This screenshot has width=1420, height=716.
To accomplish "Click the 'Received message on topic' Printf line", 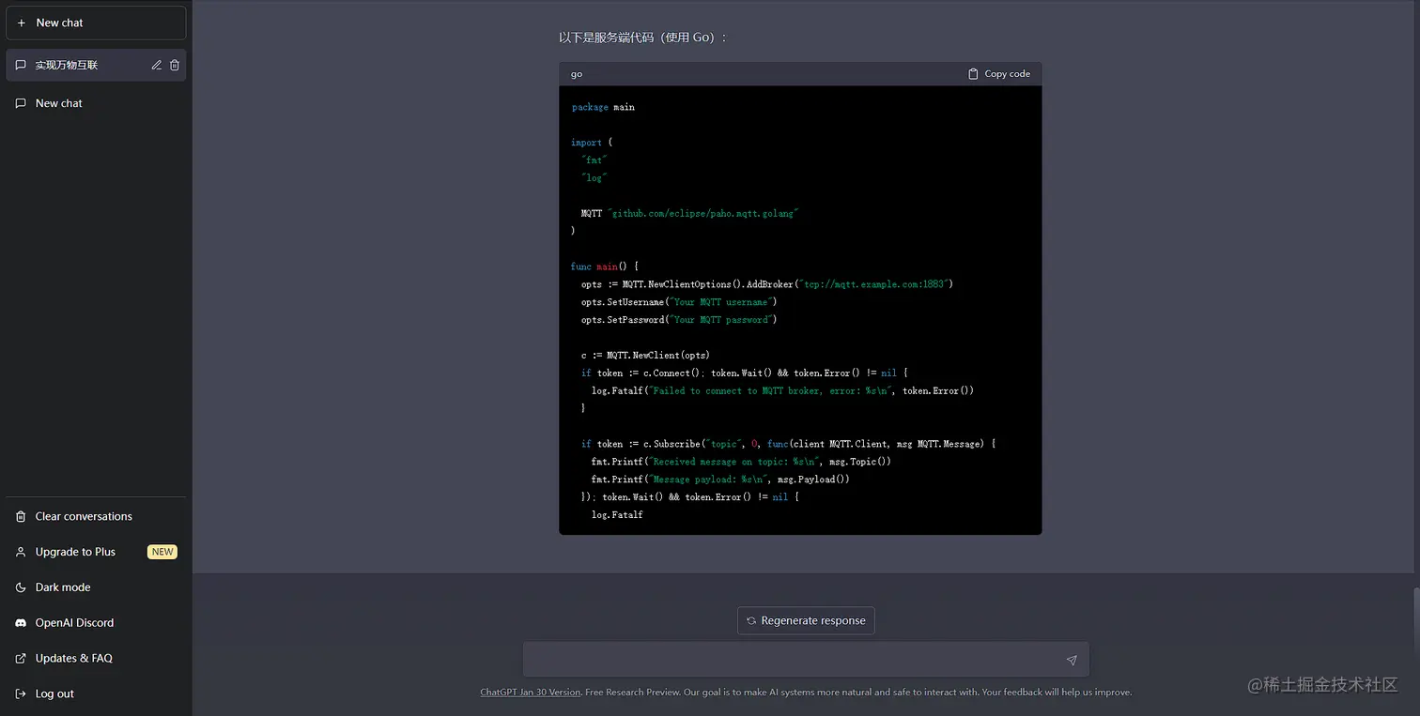I will (x=742, y=462).
